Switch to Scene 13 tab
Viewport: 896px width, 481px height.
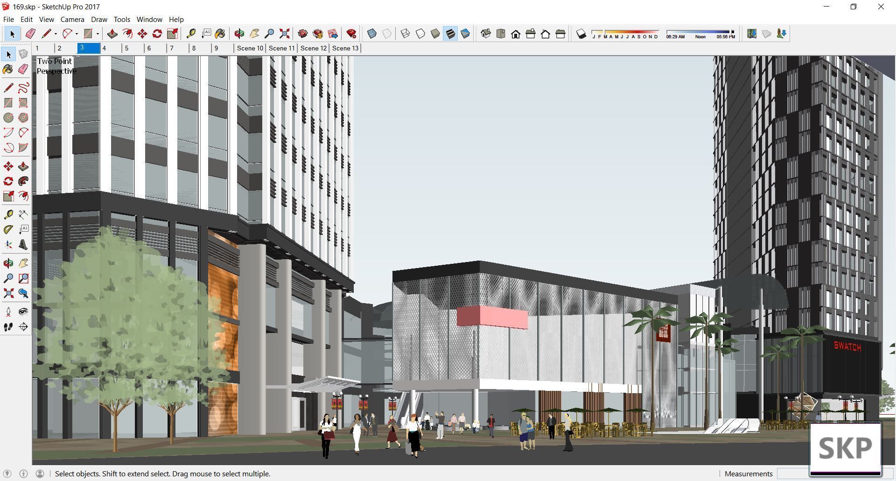(x=345, y=48)
